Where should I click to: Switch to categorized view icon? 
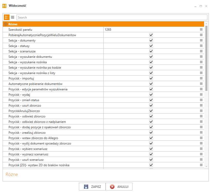pos(6,17)
